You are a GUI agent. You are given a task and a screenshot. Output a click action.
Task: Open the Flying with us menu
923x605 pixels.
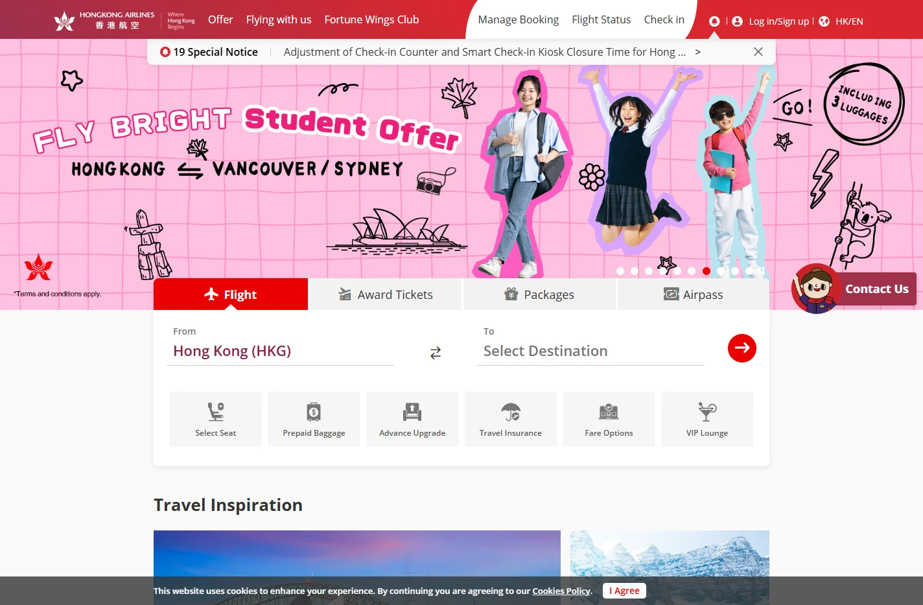coord(279,19)
